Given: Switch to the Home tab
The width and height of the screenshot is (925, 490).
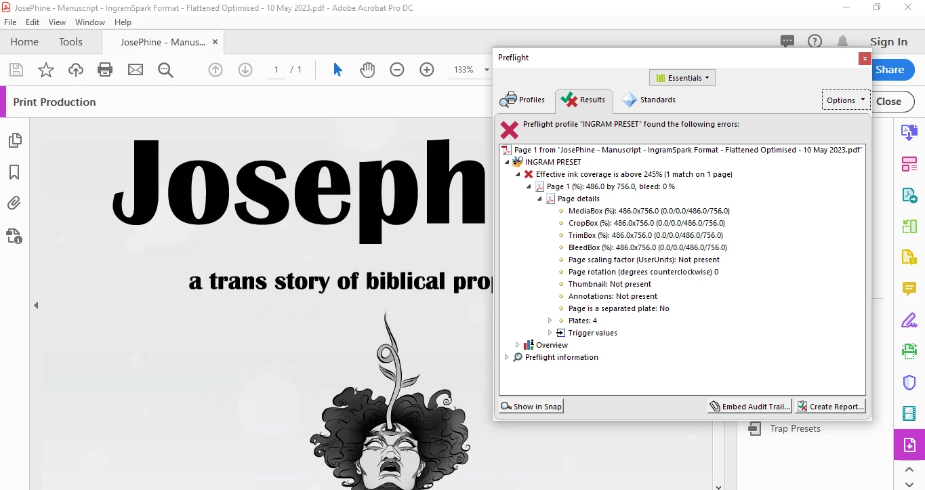Looking at the screenshot, I should coord(24,42).
